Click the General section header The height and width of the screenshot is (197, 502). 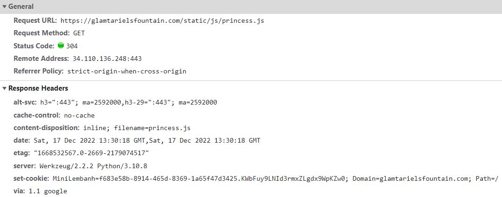[21, 7]
